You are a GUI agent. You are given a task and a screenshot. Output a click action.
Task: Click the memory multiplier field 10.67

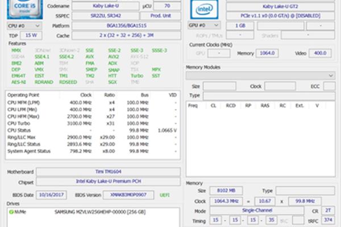point(265,201)
